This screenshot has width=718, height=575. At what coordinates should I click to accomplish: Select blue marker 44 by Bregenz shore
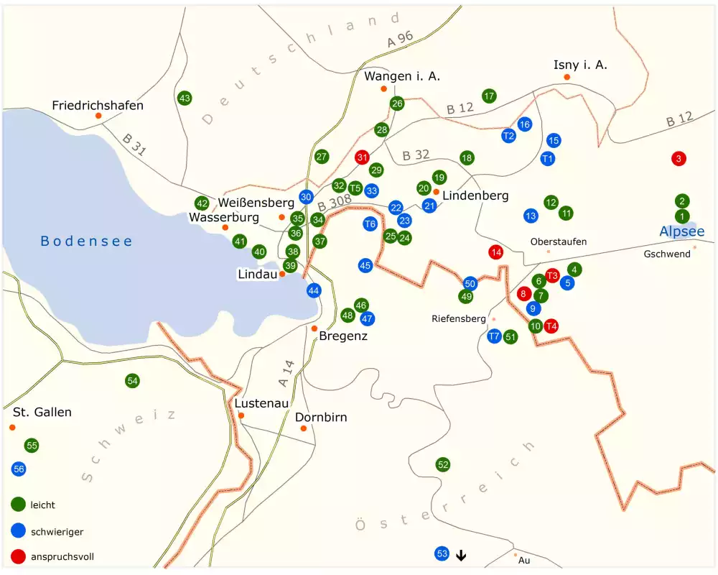click(x=314, y=290)
